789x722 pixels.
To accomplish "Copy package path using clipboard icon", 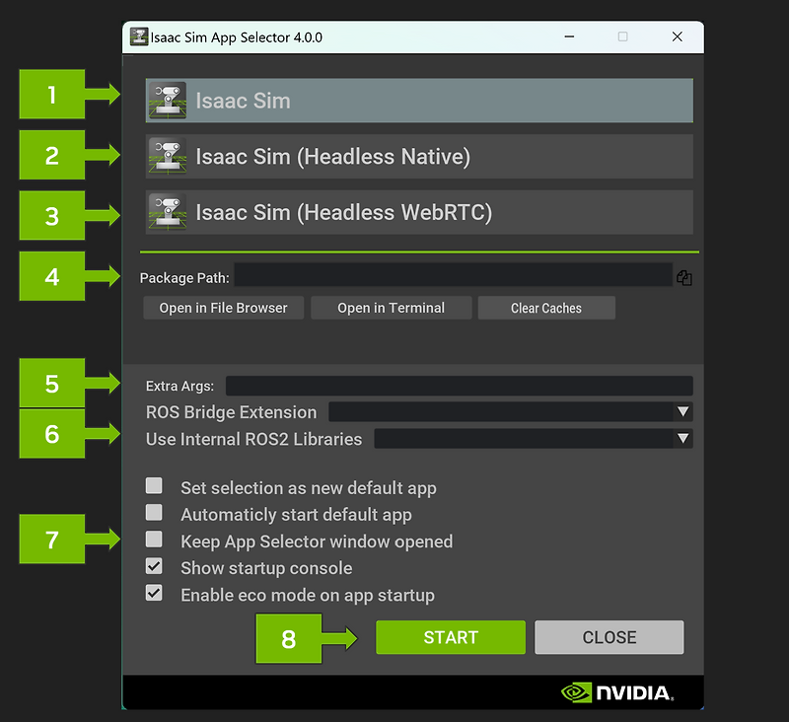I will 684,278.
